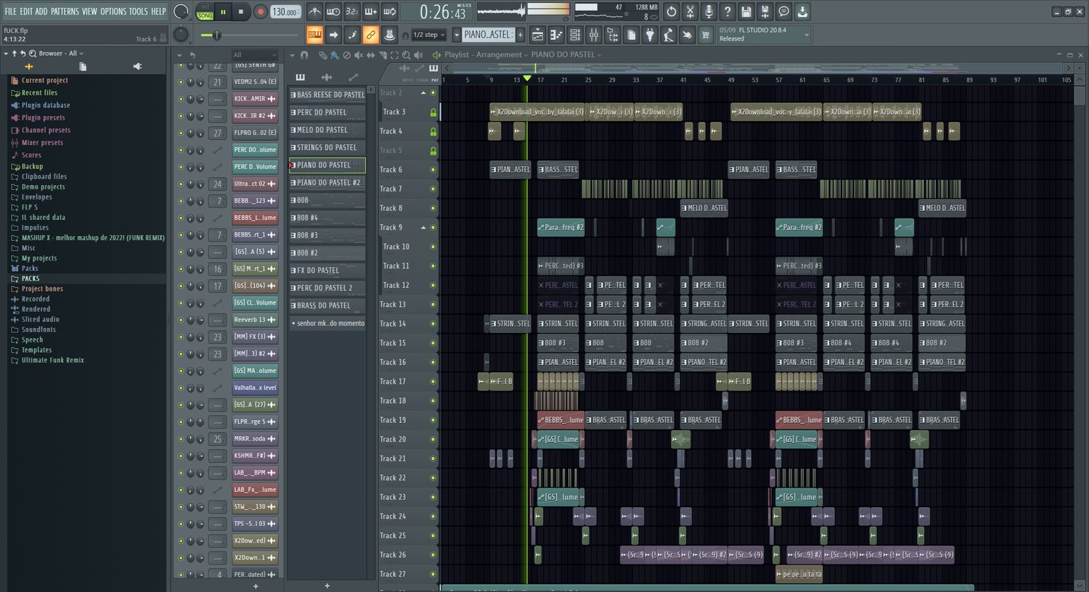Mute the KICK..AMIR channel green light
Image resolution: width=1089 pixels, height=592 pixels.
click(181, 99)
